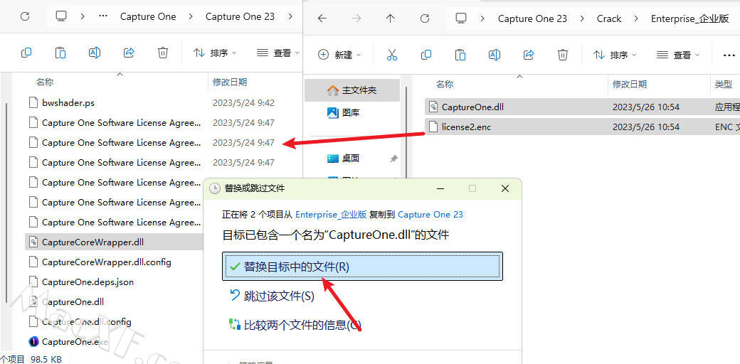Sort left window by 名称 column
The width and height of the screenshot is (740, 364).
[x=45, y=82]
